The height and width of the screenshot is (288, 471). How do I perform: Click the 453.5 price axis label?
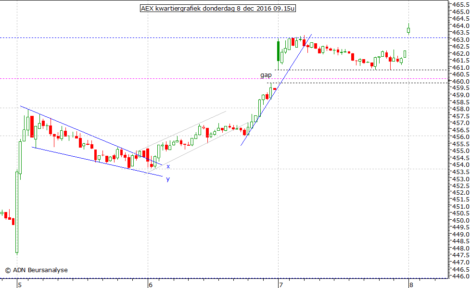pos(460,172)
